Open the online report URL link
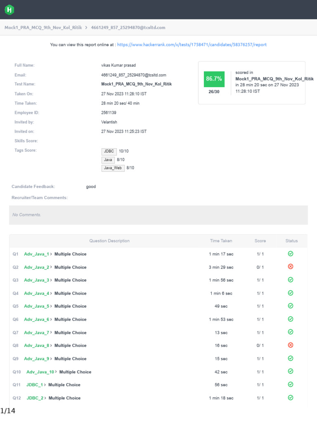Screen dimensions: 317x423 192,45
